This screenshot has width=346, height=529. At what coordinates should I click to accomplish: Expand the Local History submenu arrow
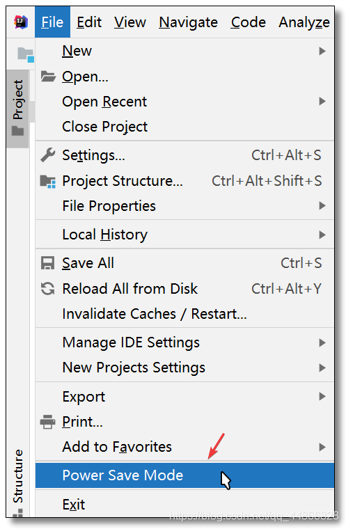(322, 235)
